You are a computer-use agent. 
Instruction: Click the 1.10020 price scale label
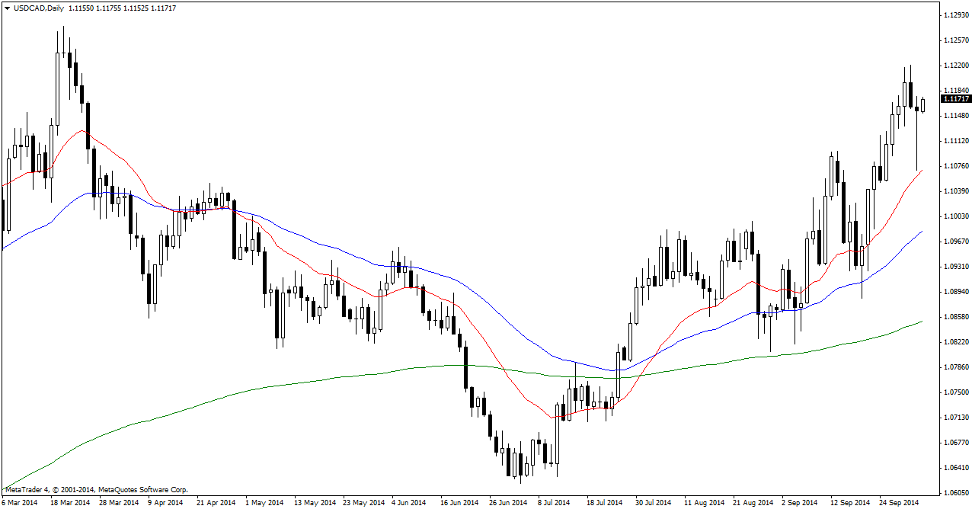pyautogui.click(x=955, y=216)
